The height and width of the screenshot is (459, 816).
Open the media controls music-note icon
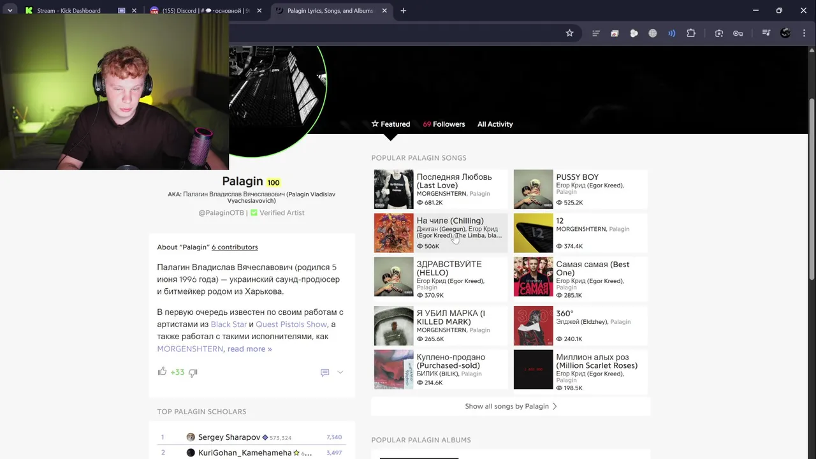point(766,33)
